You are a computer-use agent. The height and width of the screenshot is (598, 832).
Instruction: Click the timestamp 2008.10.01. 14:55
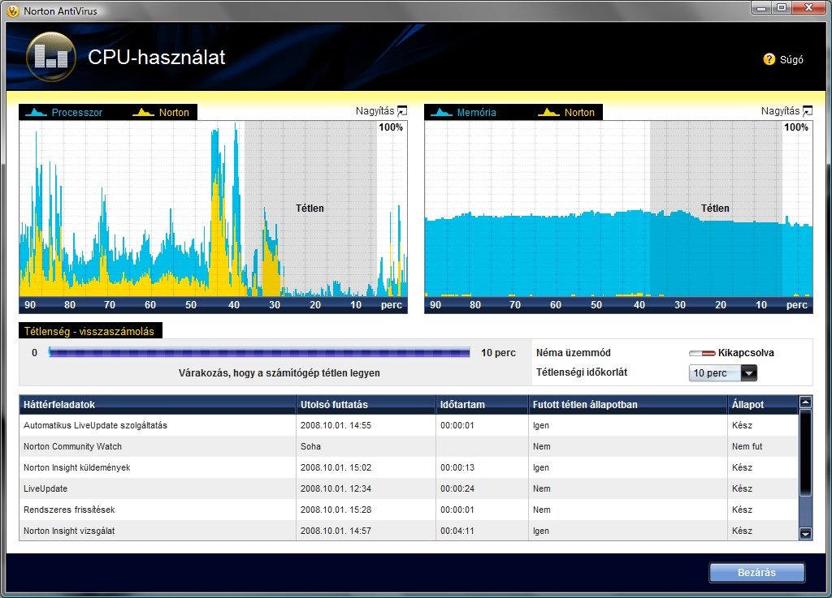pos(336,425)
